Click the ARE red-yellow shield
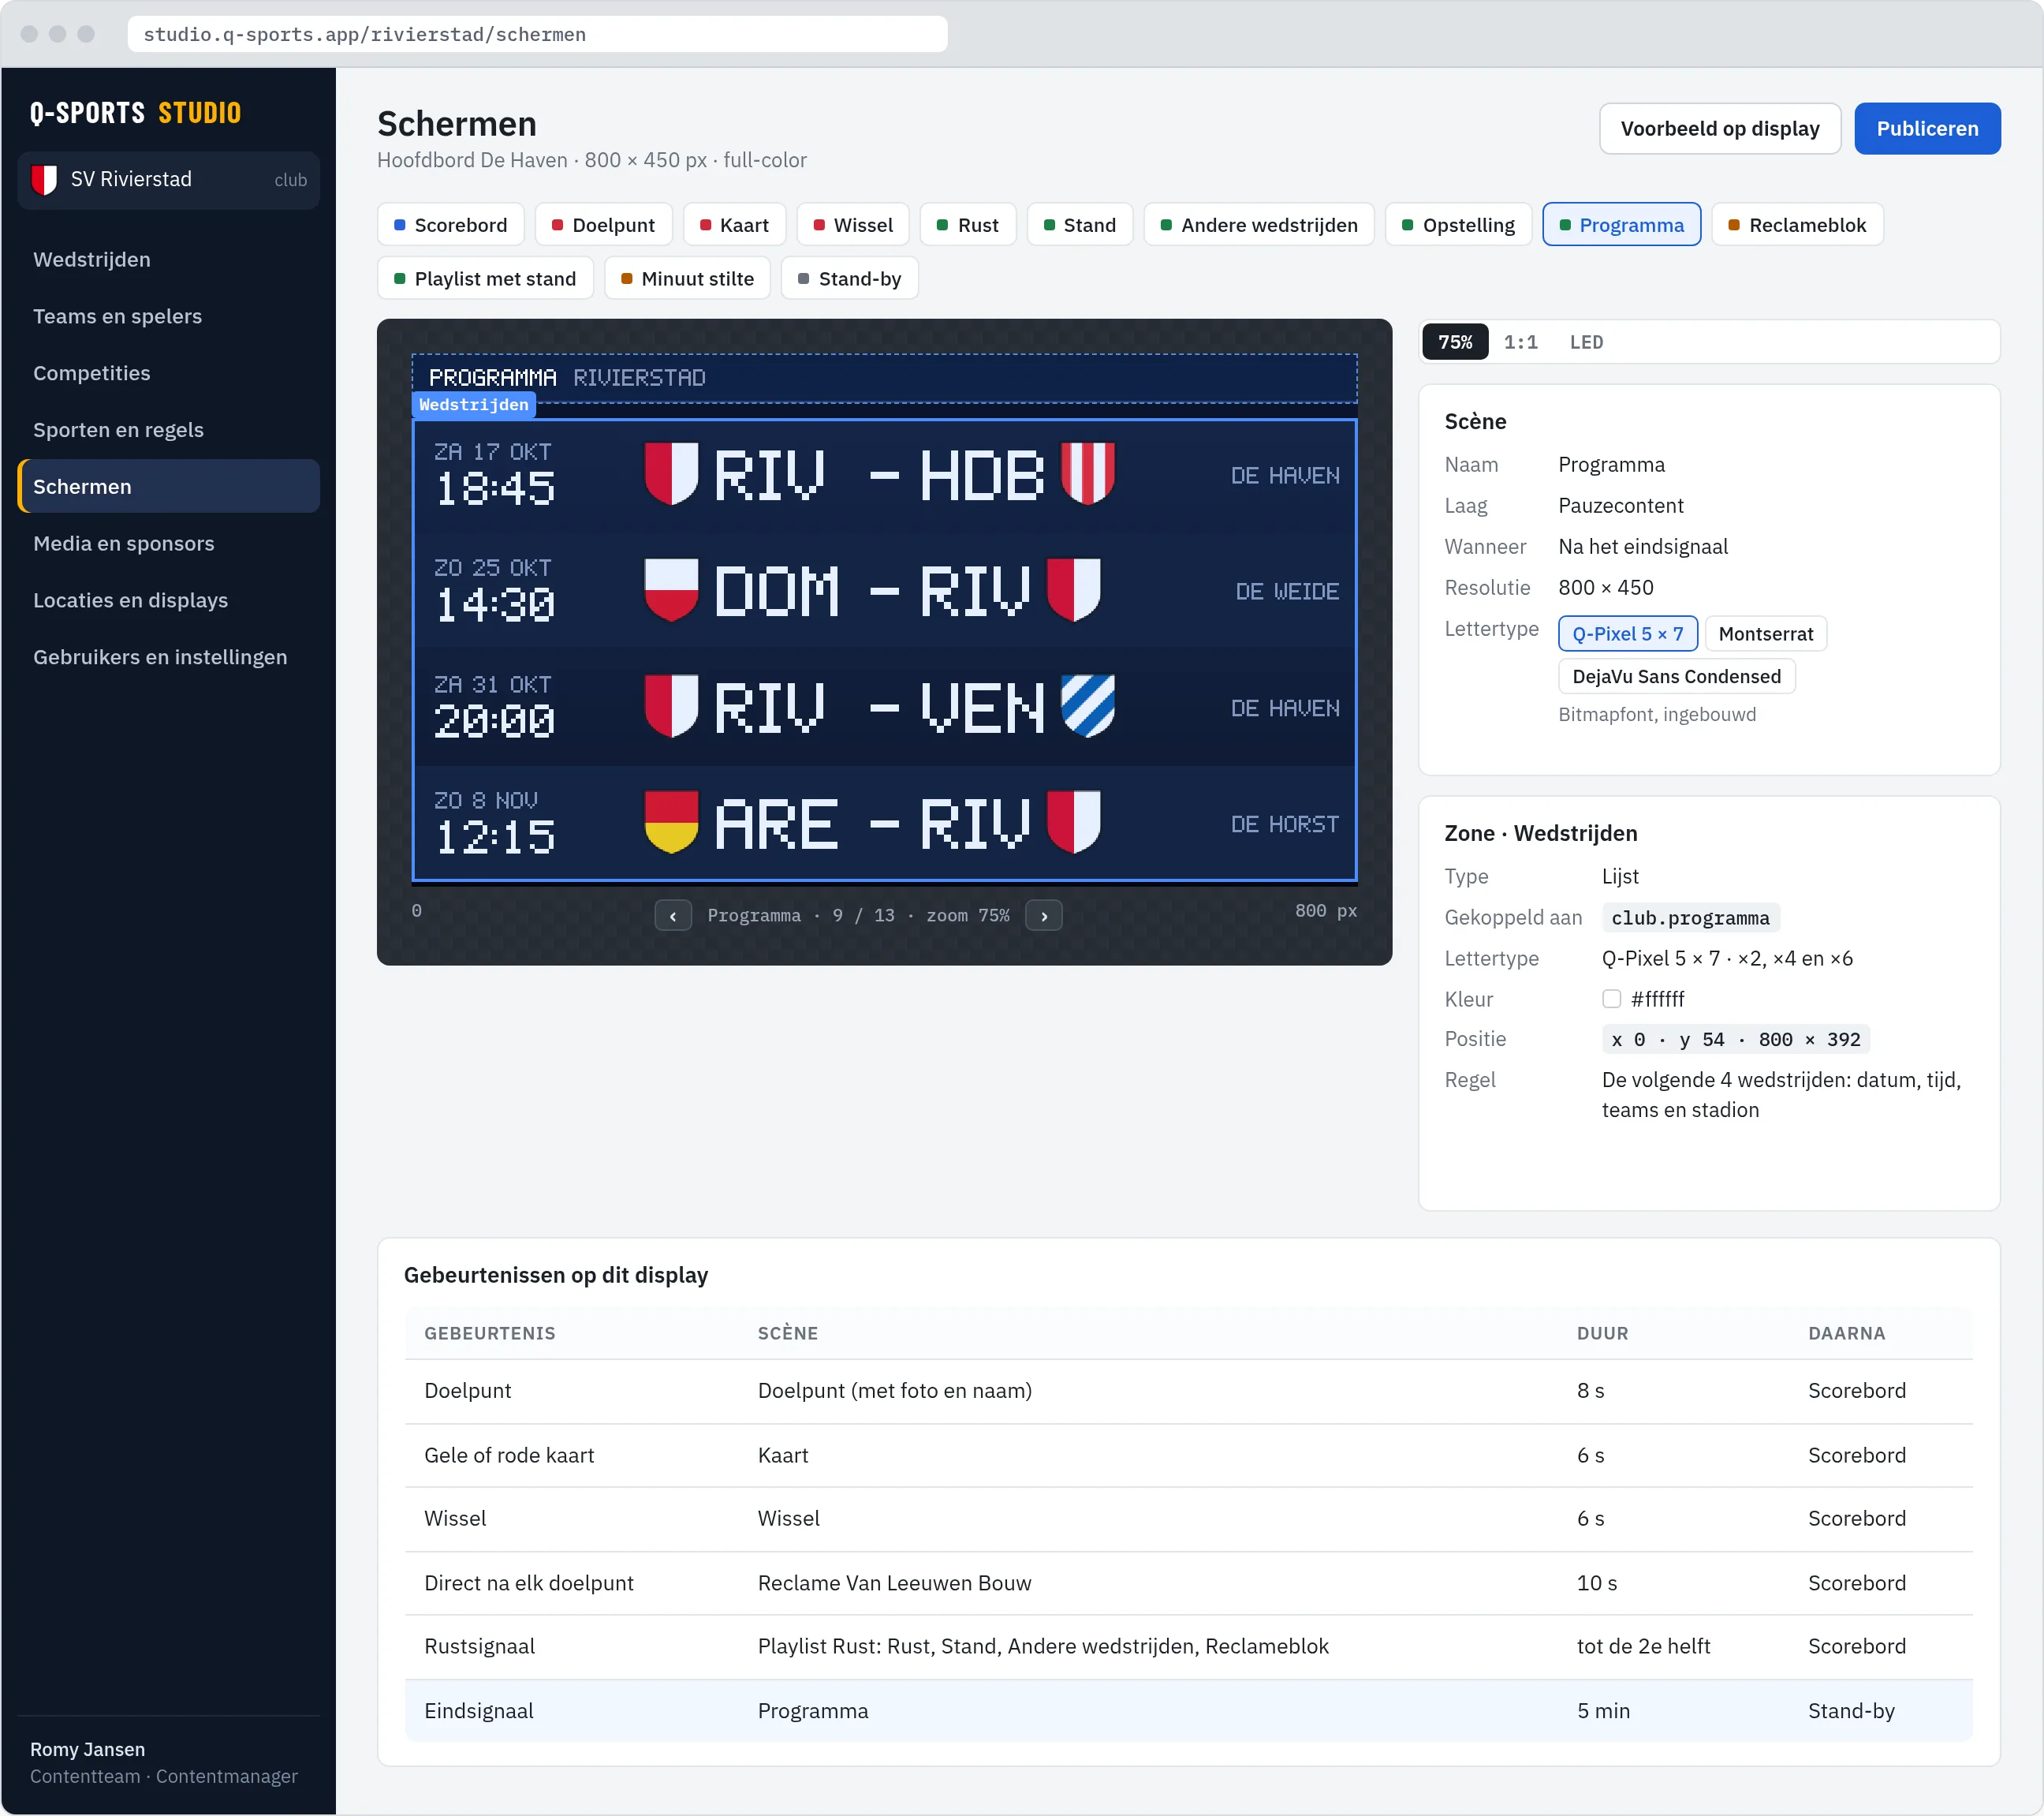The height and width of the screenshot is (1816, 2044). click(671, 823)
